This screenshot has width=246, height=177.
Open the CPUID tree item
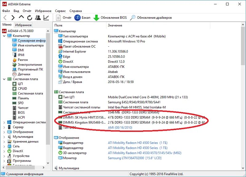click(x=20, y=88)
